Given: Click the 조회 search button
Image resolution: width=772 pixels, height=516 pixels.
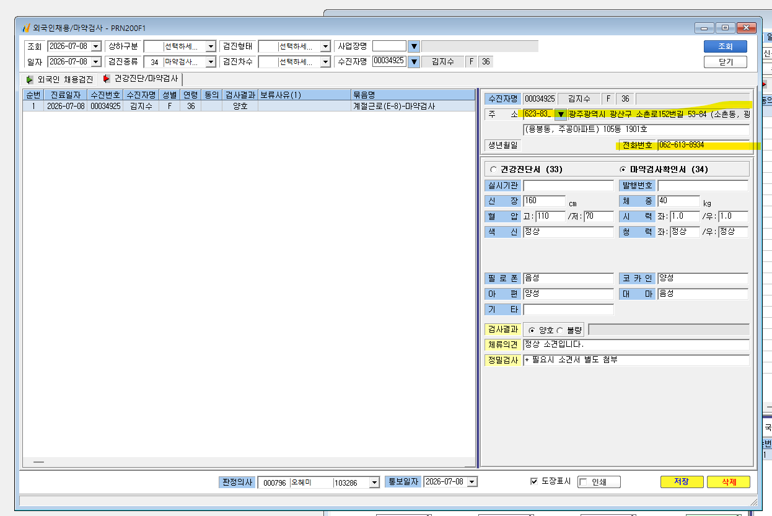Looking at the screenshot, I should pos(725,46).
